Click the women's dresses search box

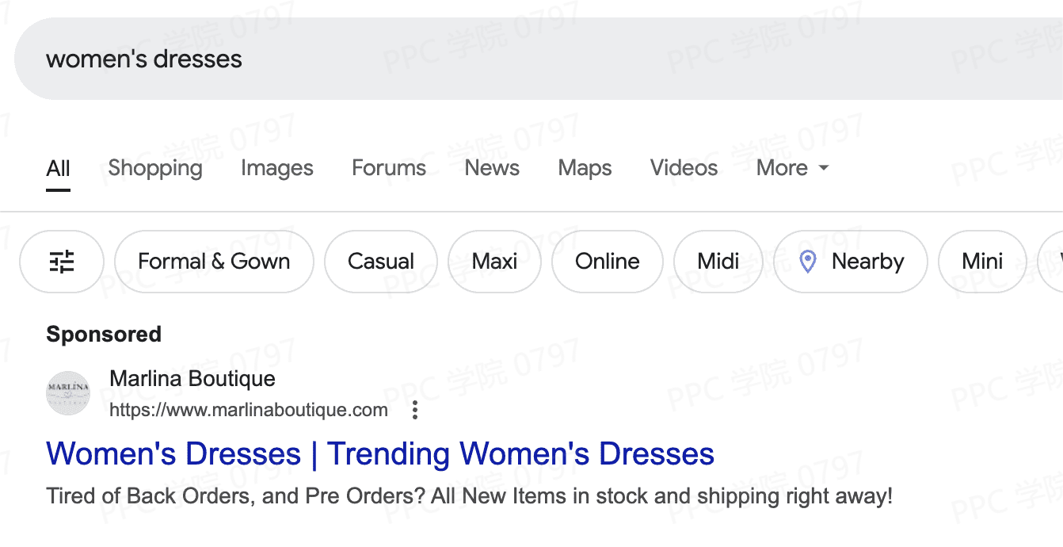click(475, 59)
